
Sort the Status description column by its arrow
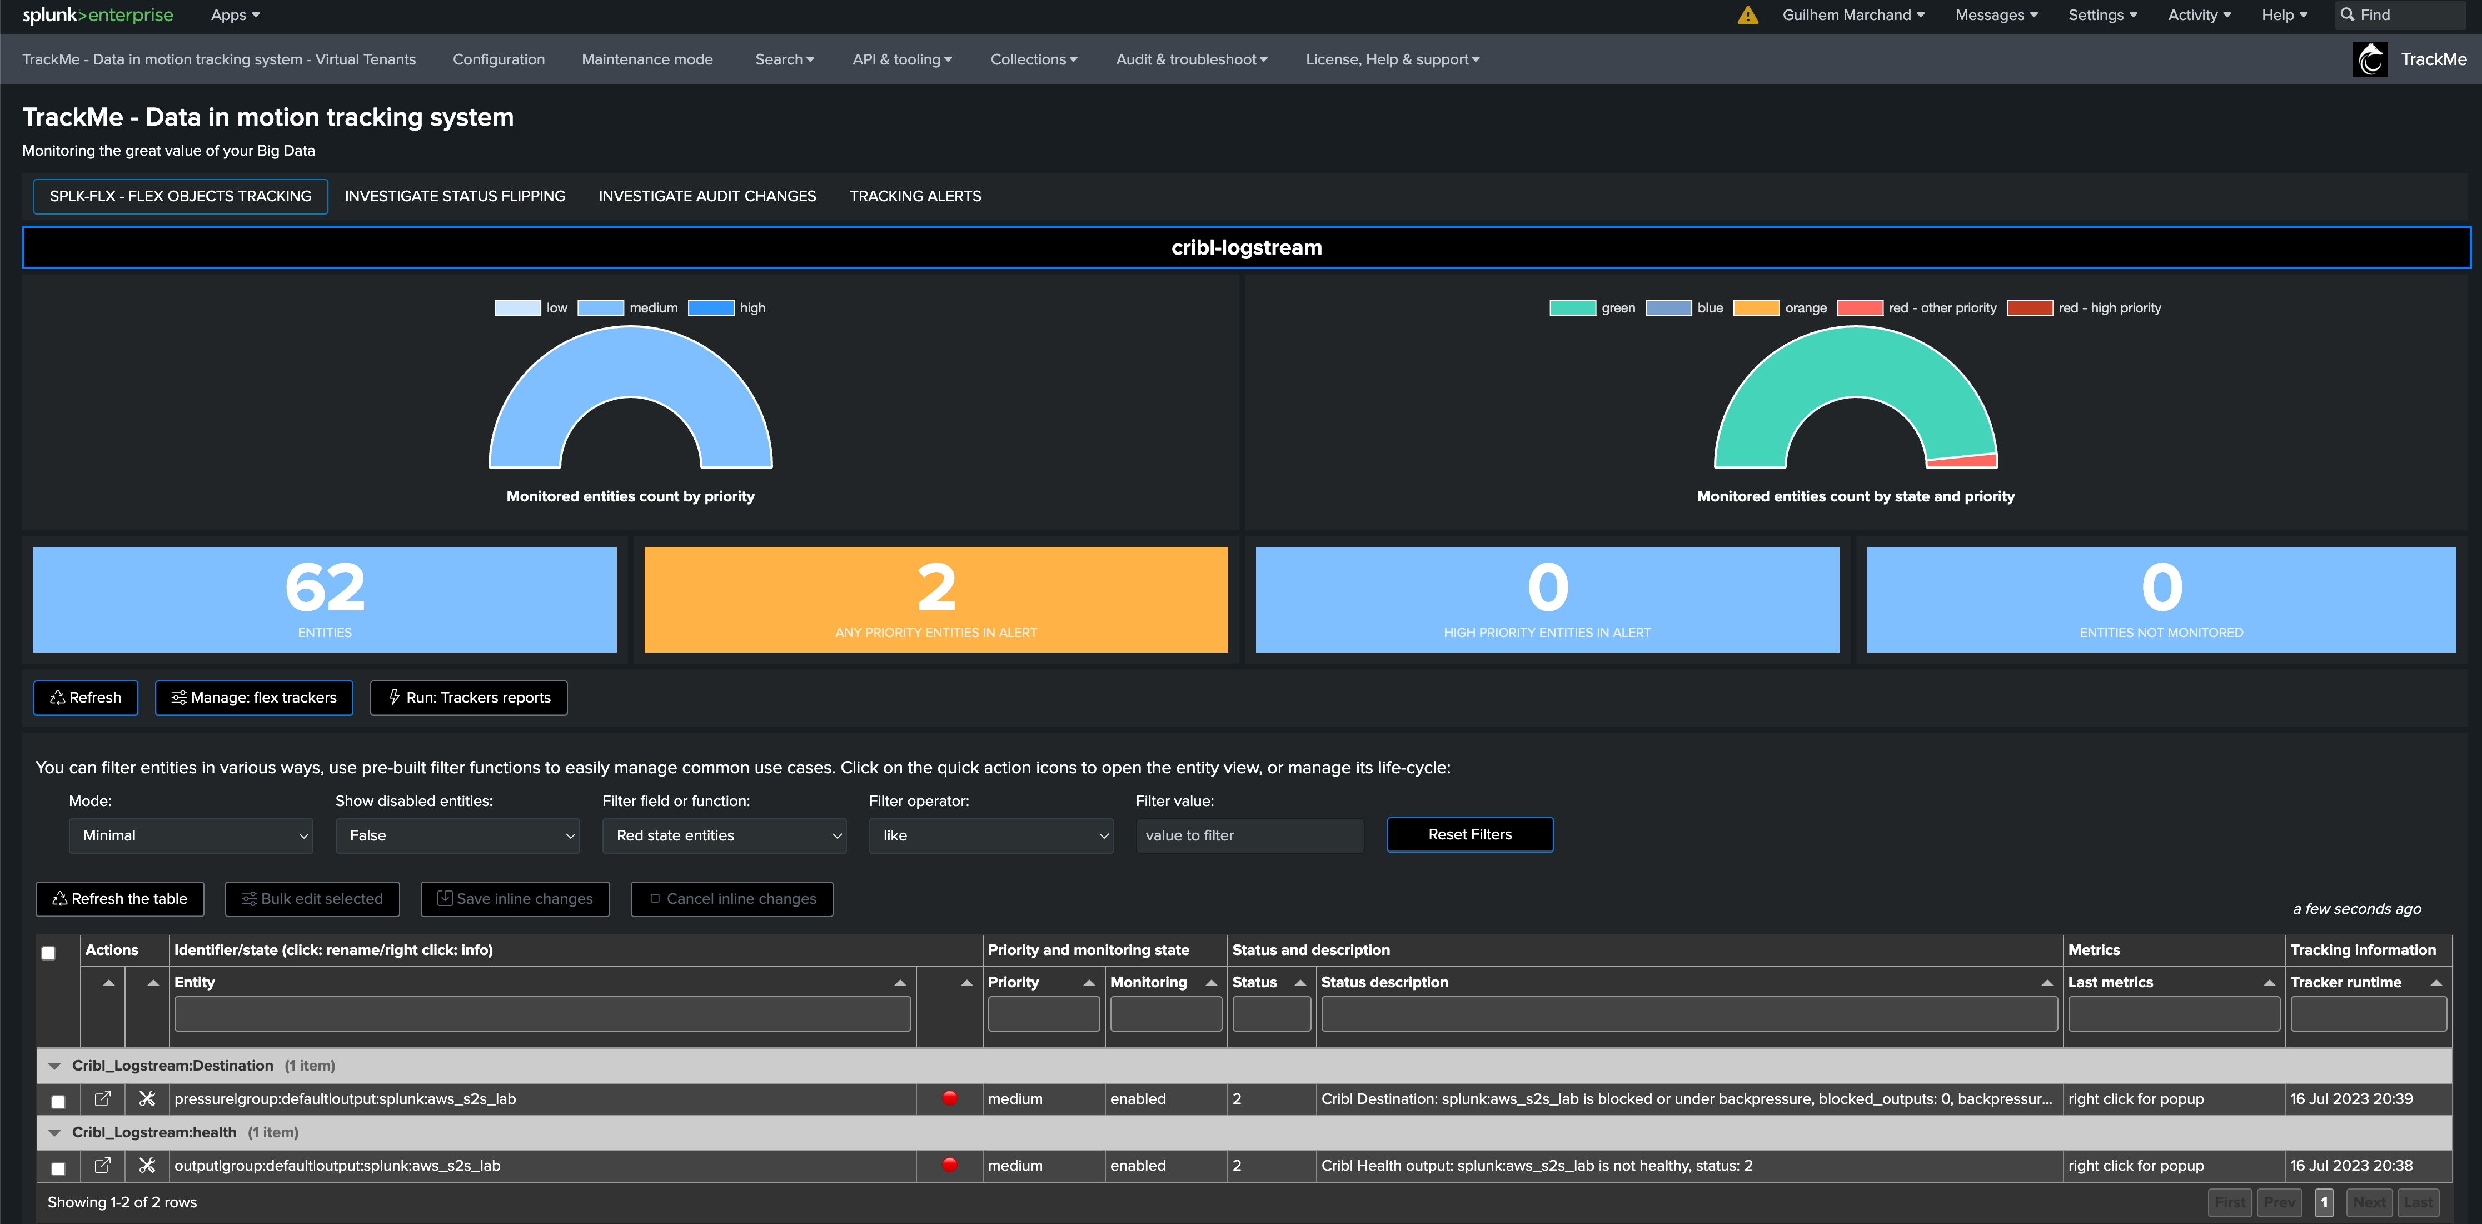click(x=2046, y=982)
